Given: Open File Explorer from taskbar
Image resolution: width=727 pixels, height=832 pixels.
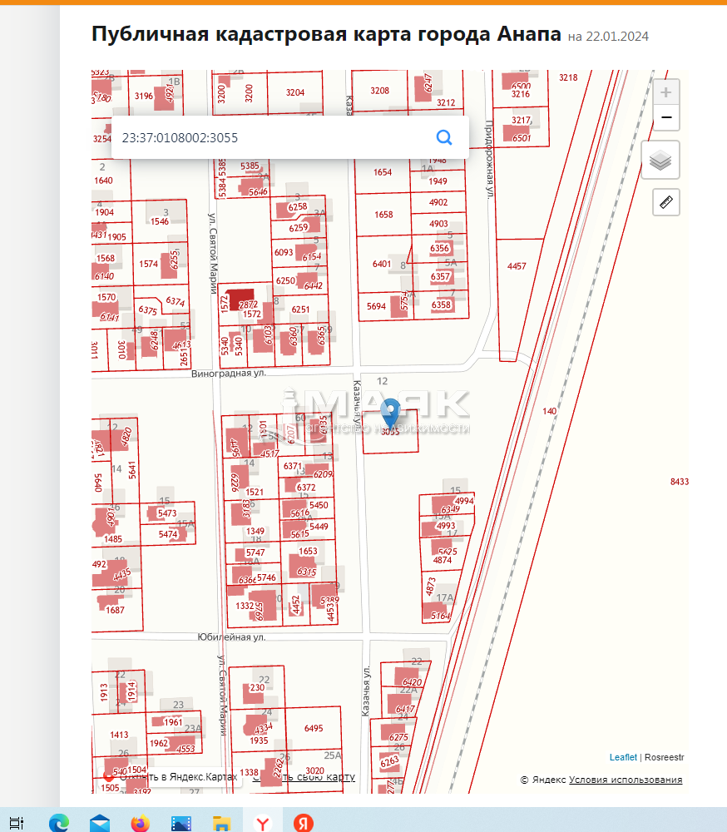Looking at the screenshot, I should 221,823.
